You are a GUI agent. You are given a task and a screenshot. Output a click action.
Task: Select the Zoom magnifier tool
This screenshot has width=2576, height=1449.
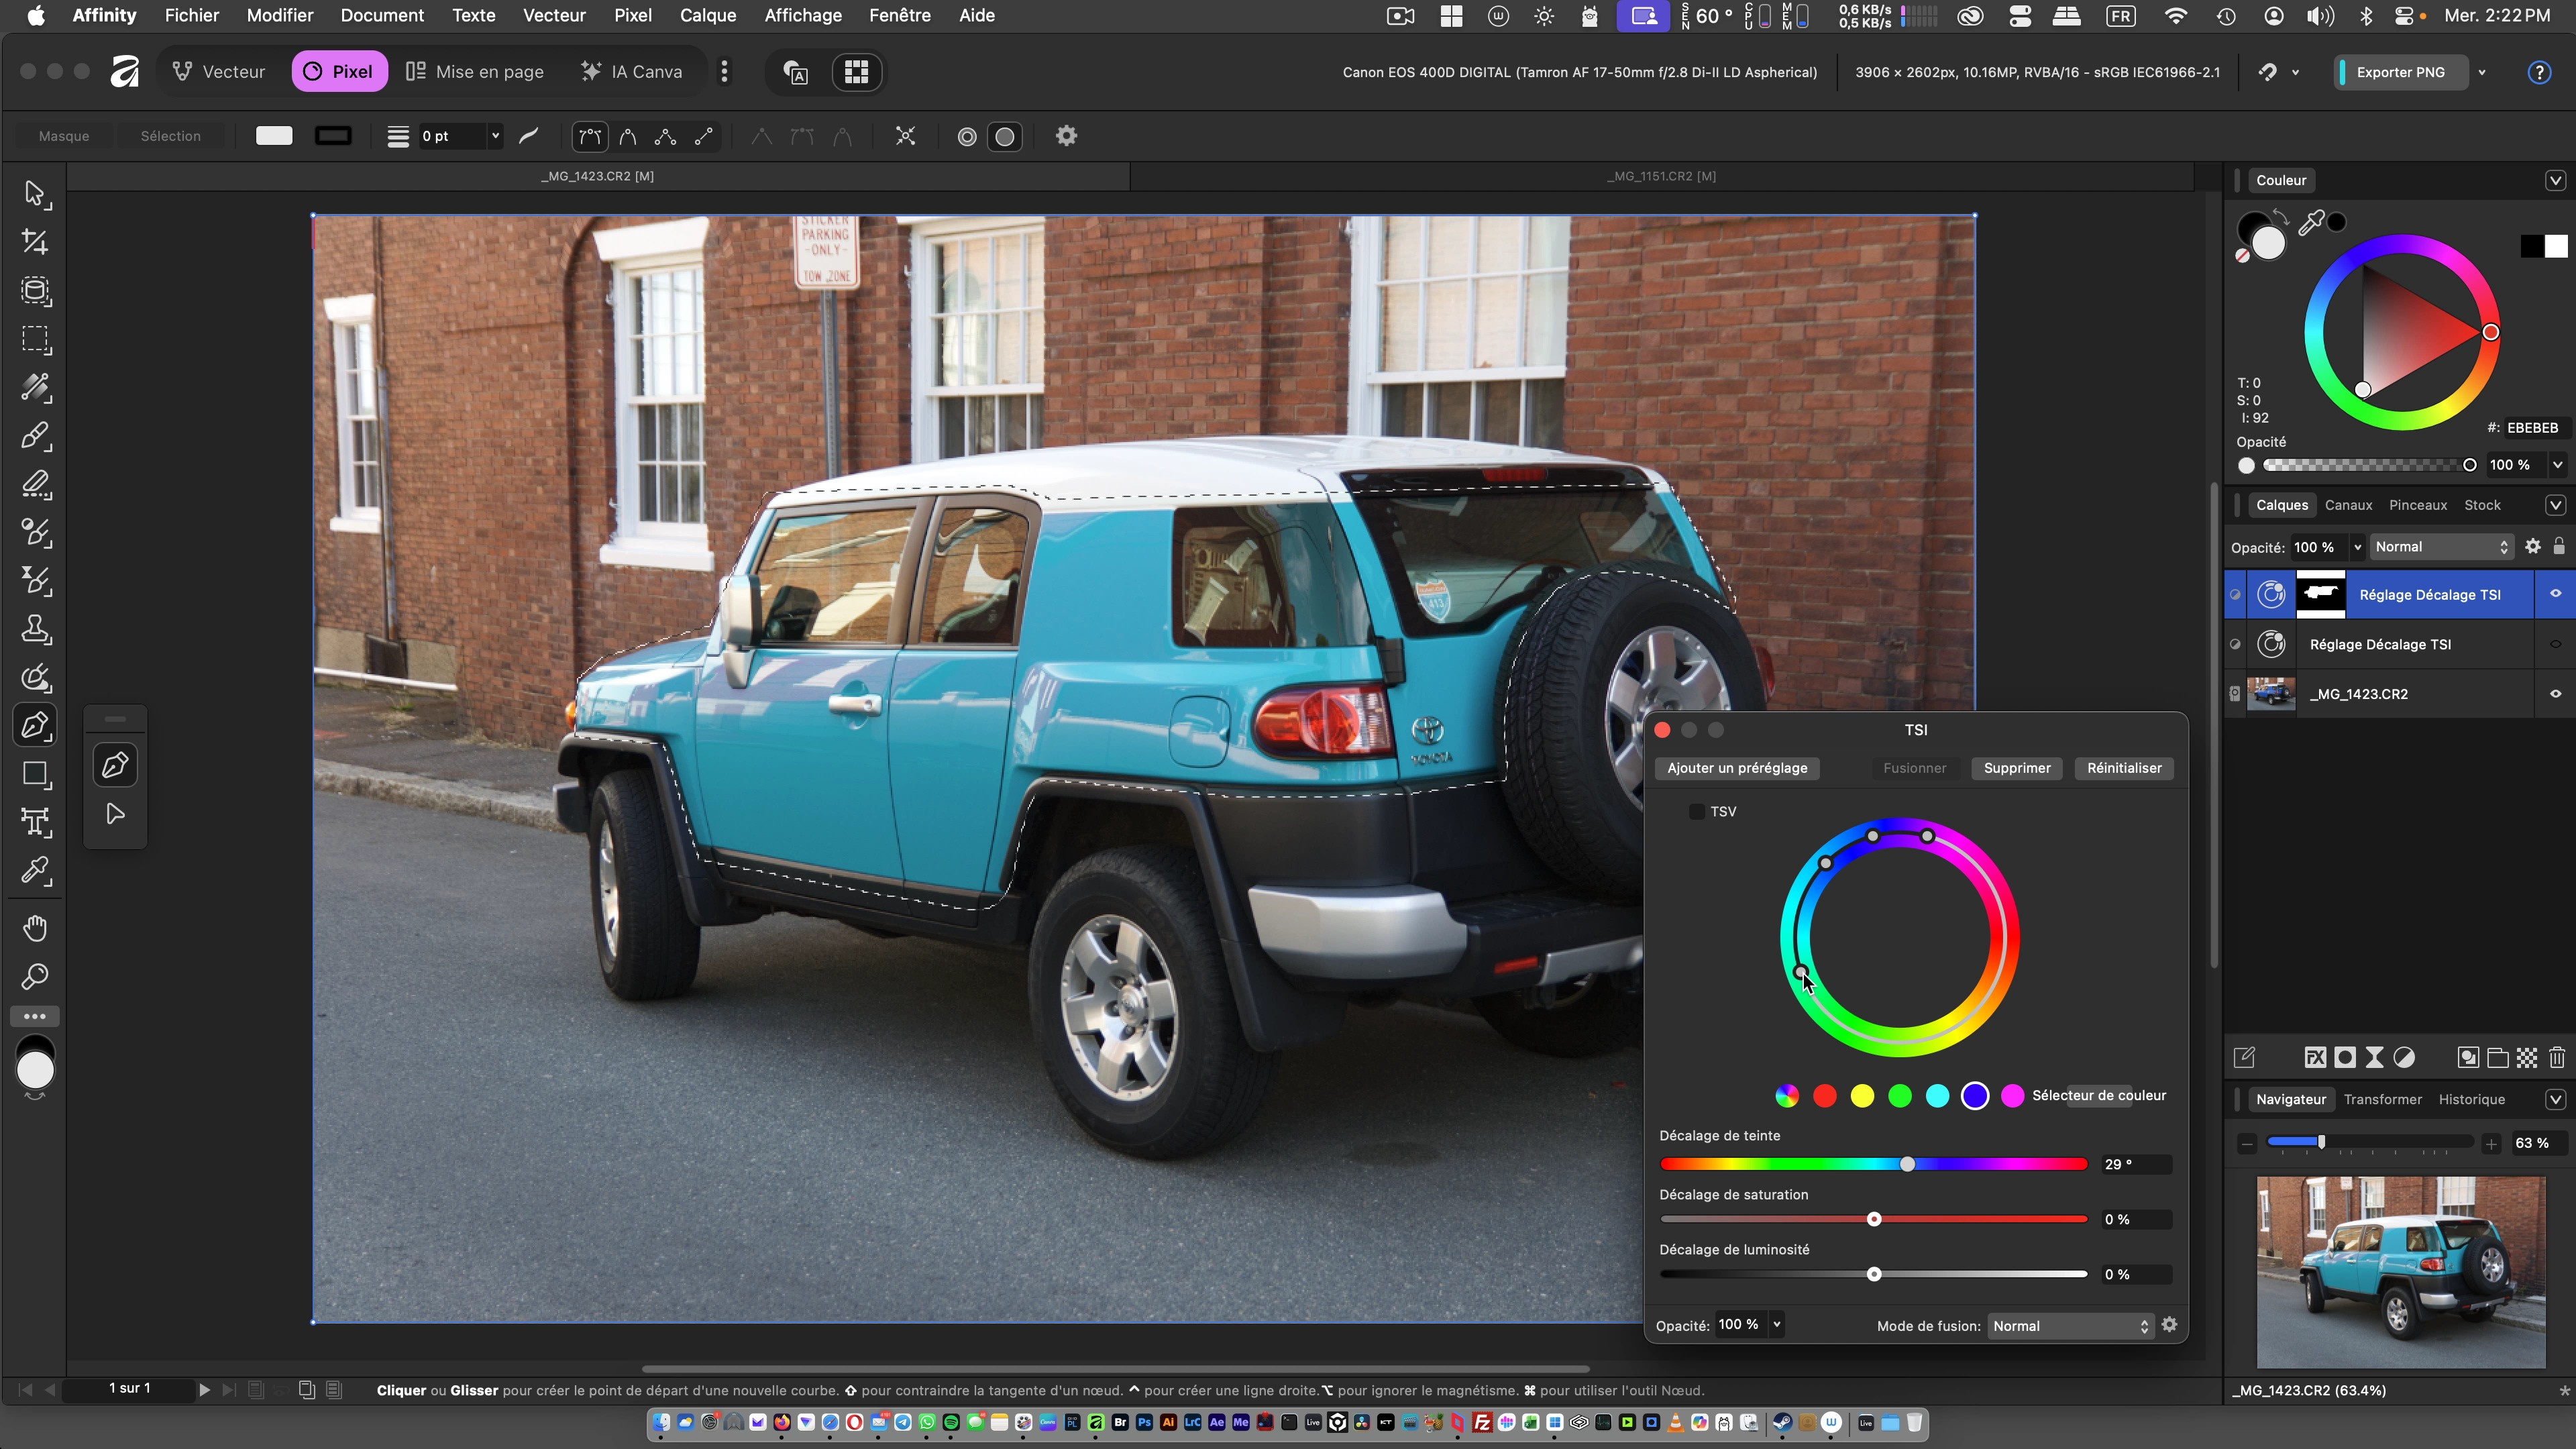coord(35,977)
